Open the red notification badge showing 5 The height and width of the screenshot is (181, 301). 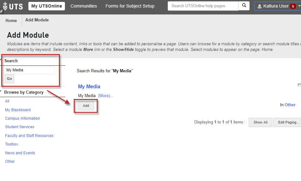(293, 6)
